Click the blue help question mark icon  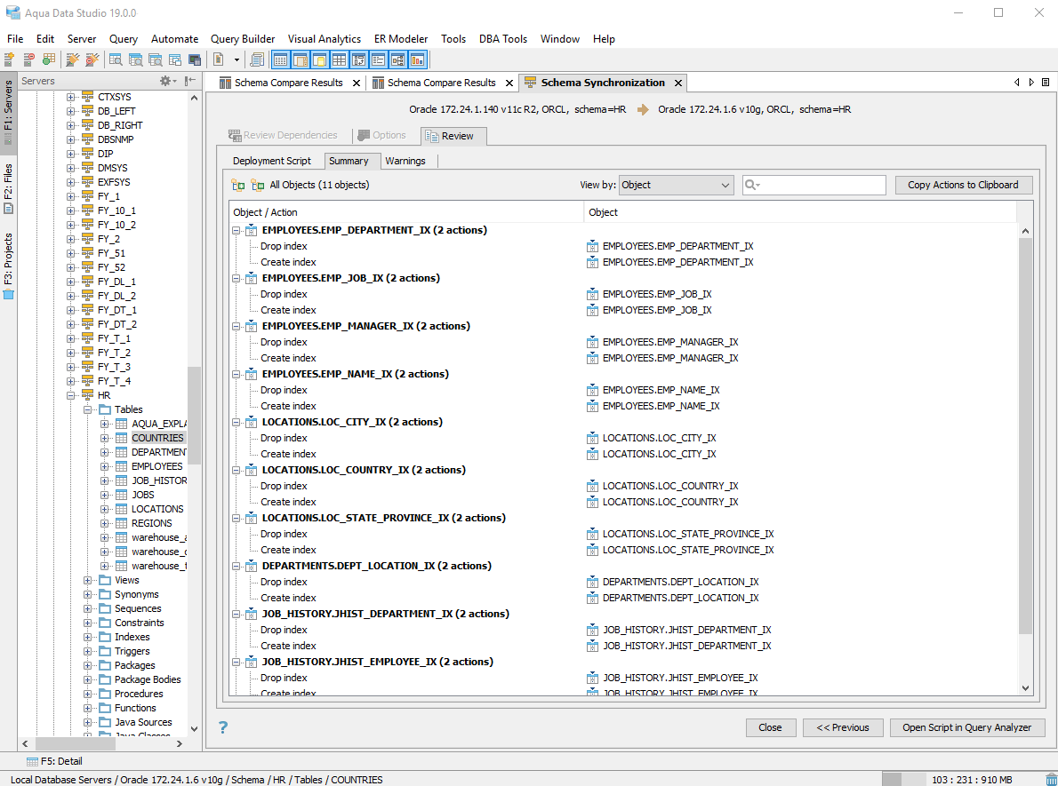coord(223,726)
